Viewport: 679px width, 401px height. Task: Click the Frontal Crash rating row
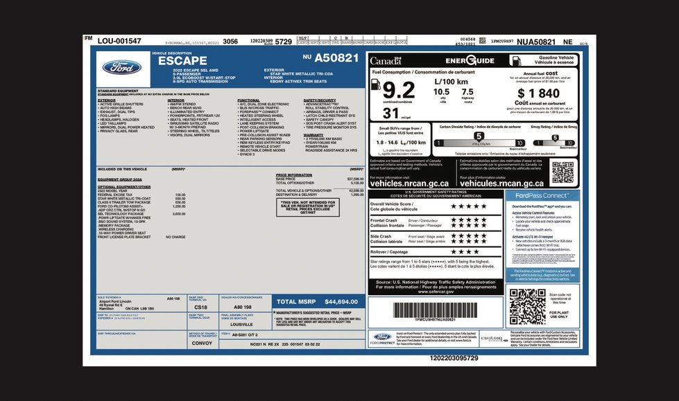pos(435,223)
